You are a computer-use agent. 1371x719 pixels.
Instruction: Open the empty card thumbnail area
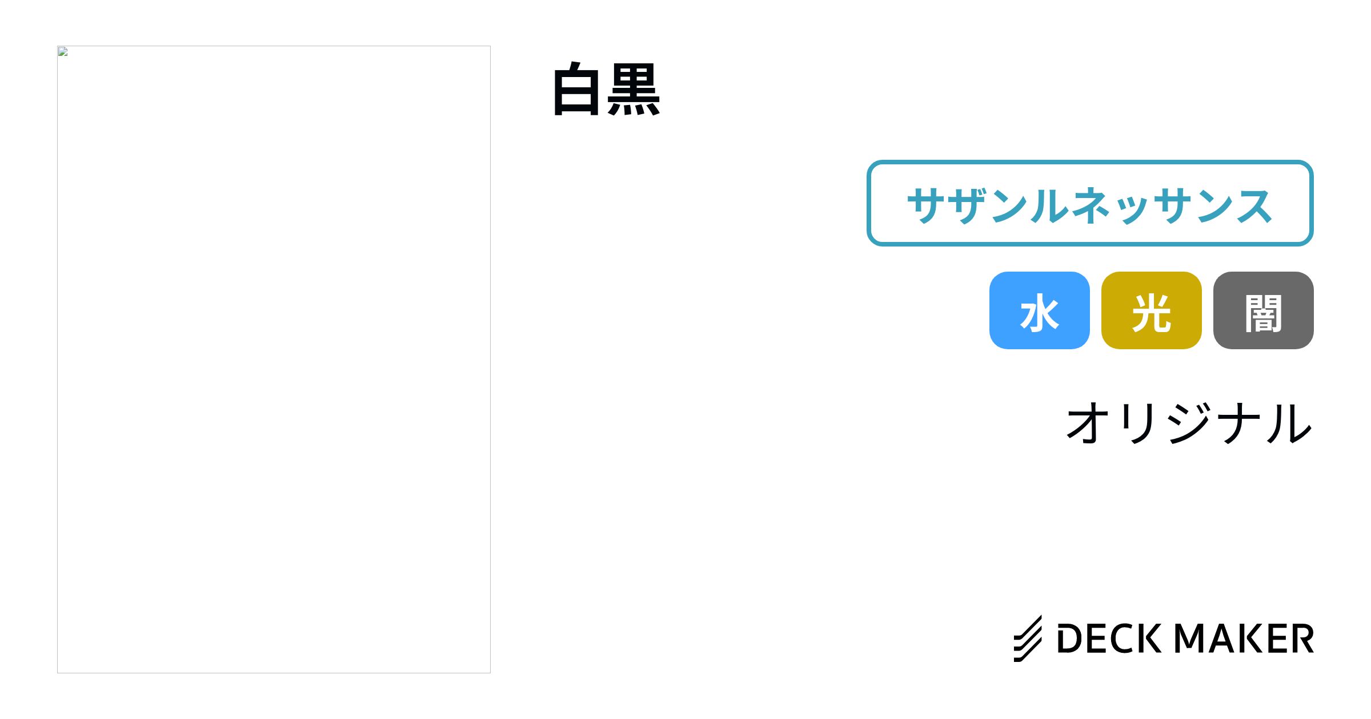tap(274, 359)
